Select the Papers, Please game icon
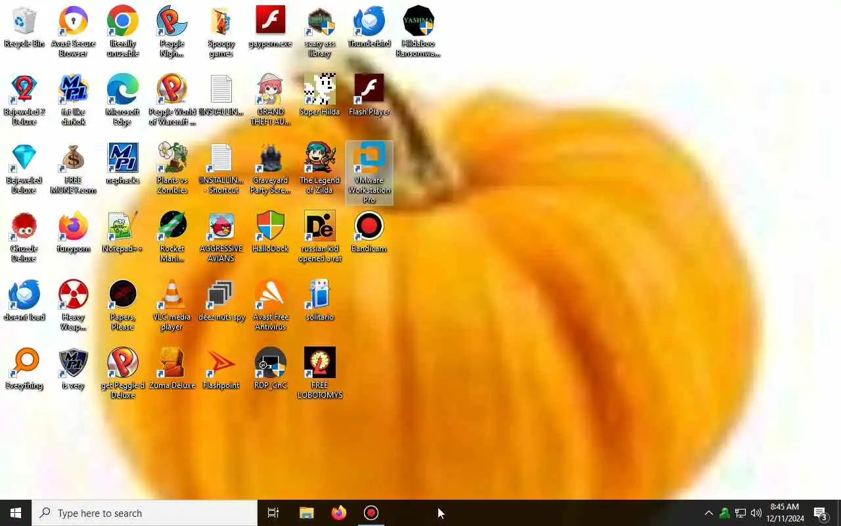The image size is (841, 526). coord(122,305)
